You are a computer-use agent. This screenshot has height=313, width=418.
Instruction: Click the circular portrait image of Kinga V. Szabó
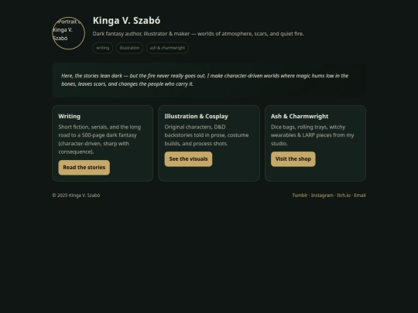pos(69,33)
